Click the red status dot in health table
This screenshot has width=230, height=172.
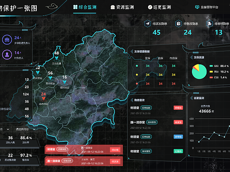[137, 84]
